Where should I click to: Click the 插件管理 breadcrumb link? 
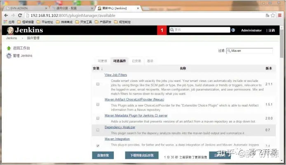coord(33,38)
